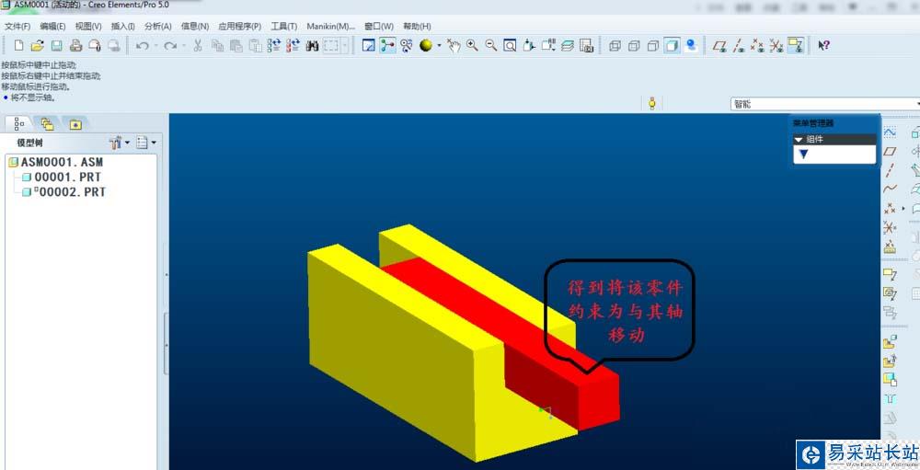This screenshot has width=920, height=470.
Task: Activate the drag components hand icon
Action: (x=453, y=45)
